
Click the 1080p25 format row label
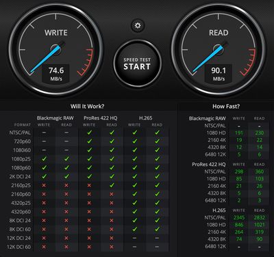pos(21,159)
